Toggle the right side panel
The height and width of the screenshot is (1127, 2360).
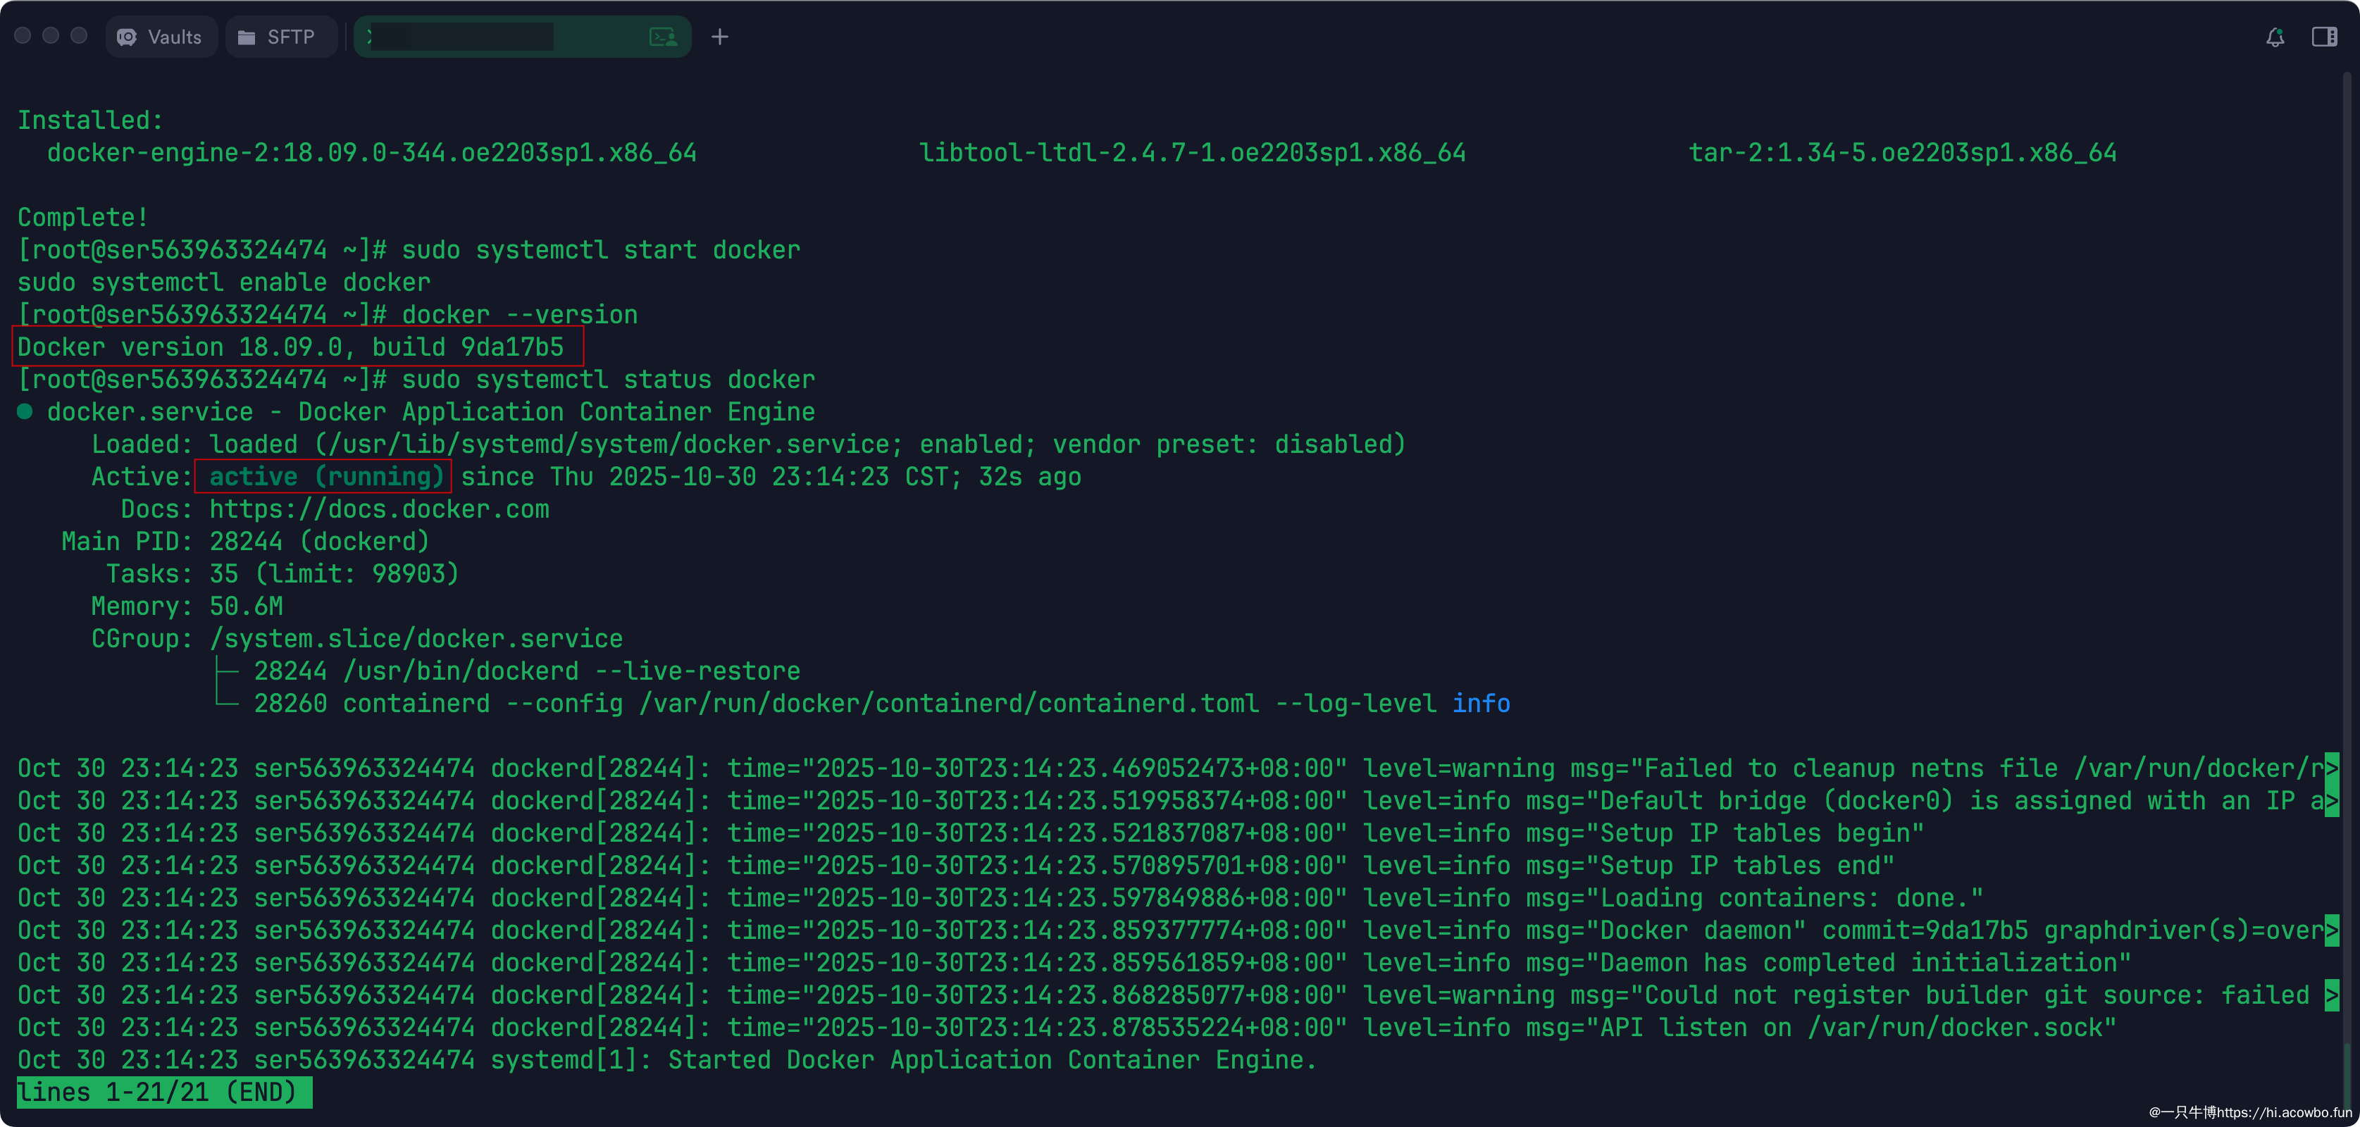[2324, 37]
